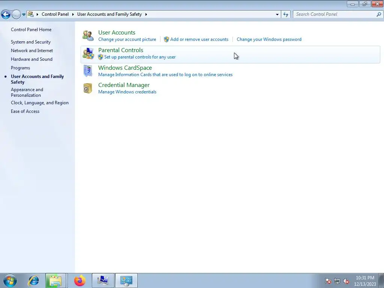Viewport: 384px width, 288px height.
Task: Open the Action Center flag tray icon
Action: tap(328, 281)
